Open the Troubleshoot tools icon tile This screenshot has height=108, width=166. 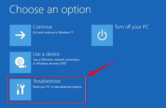pyautogui.click(x=20, y=90)
